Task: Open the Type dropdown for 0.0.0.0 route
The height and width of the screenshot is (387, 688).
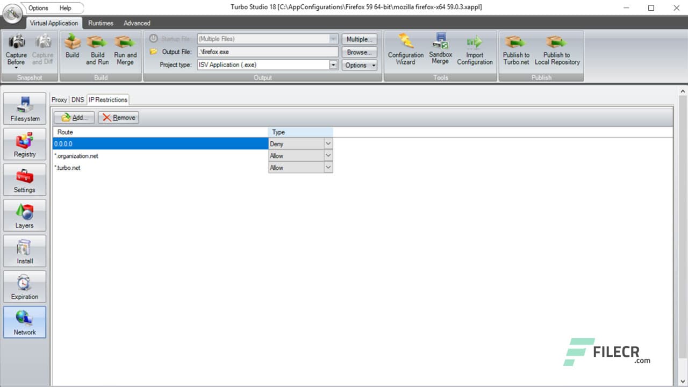Action: (328, 144)
